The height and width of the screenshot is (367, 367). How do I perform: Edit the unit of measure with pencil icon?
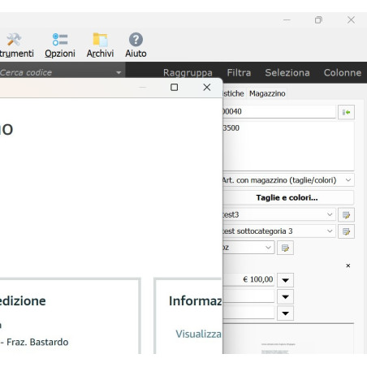click(x=285, y=248)
